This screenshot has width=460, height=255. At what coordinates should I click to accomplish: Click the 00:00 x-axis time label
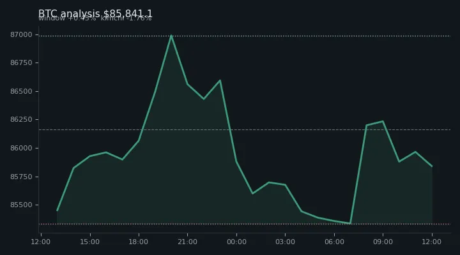click(x=236, y=242)
